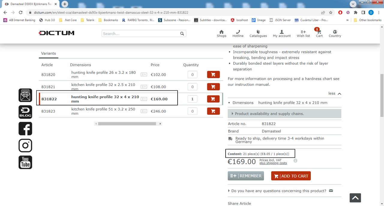Open the Shops icon in header

pyautogui.click(x=221, y=34)
